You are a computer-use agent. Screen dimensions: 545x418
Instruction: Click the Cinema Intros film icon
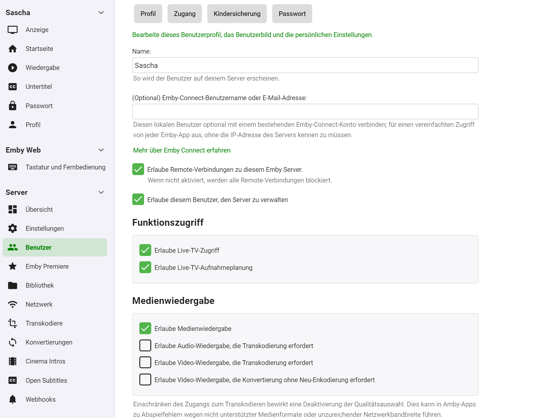tap(12, 361)
